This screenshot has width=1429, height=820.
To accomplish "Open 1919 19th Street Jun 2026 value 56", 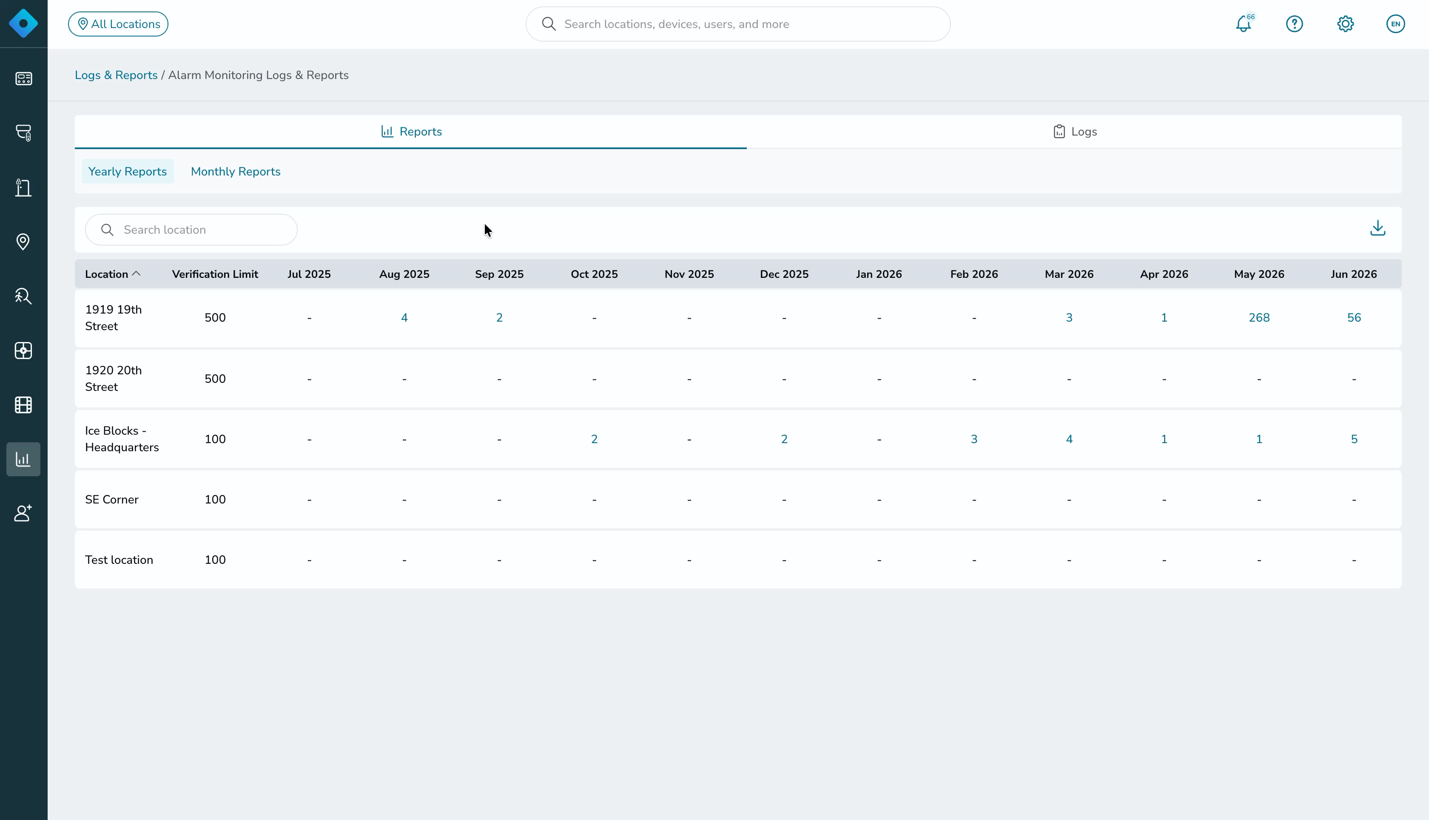I will (x=1354, y=318).
